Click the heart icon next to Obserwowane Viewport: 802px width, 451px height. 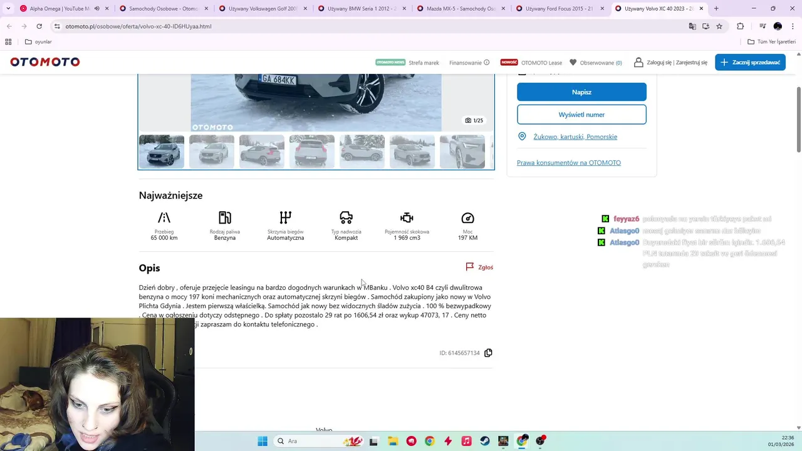pyautogui.click(x=573, y=62)
